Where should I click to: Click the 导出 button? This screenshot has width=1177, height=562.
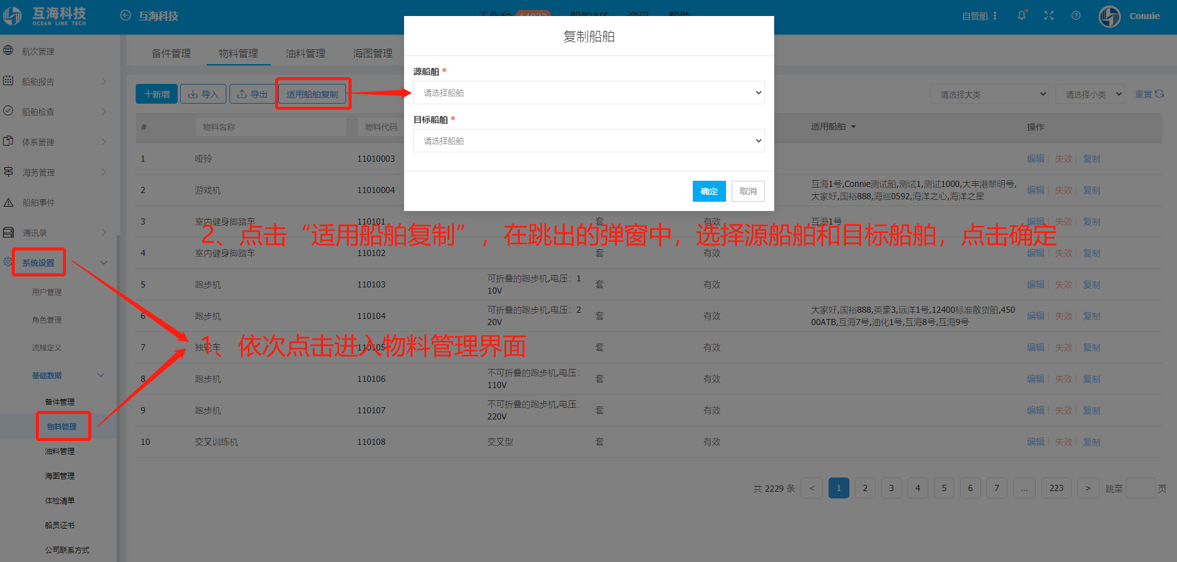tap(252, 94)
